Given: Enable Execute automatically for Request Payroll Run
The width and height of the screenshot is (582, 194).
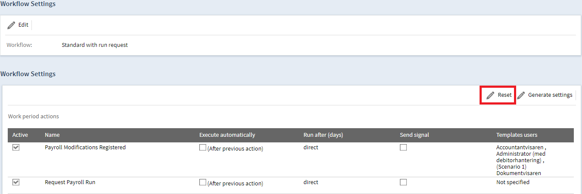Looking at the screenshot, I should pyautogui.click(x=203, y=182).
